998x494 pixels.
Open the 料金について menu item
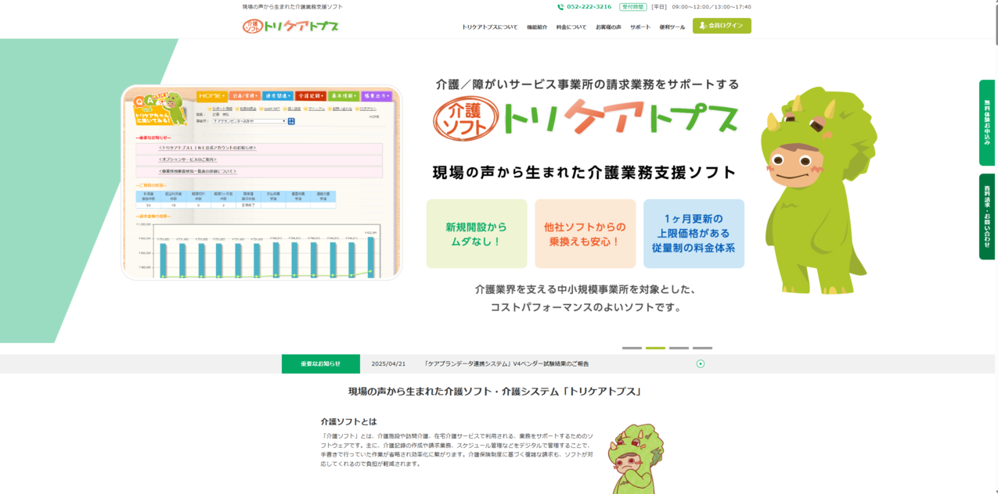tap(571, 27)
